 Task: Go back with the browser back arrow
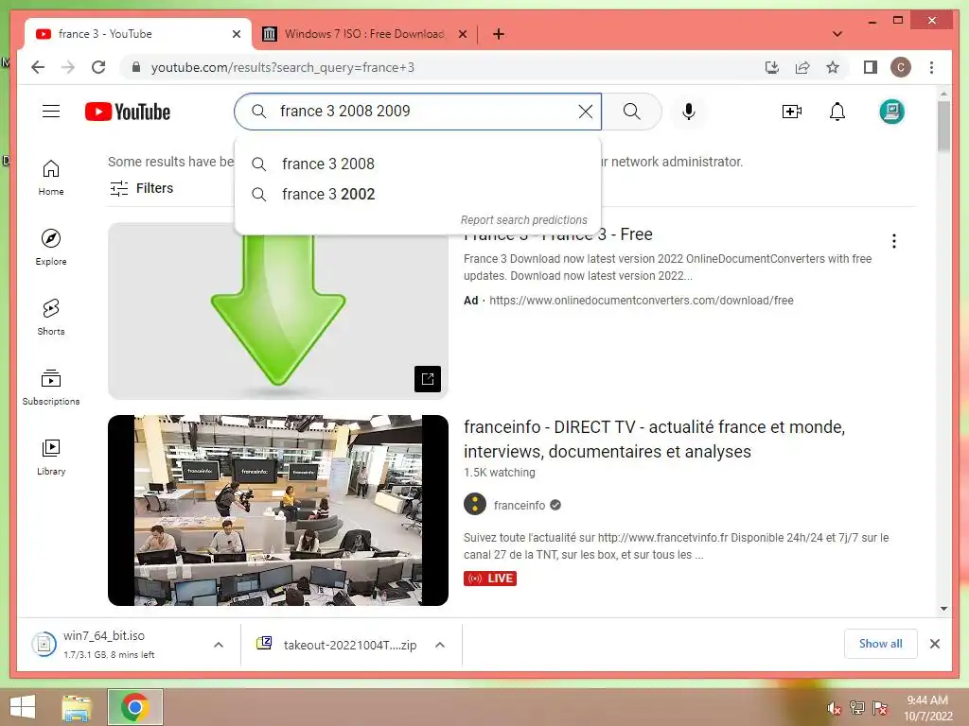(x=38, y=67)
